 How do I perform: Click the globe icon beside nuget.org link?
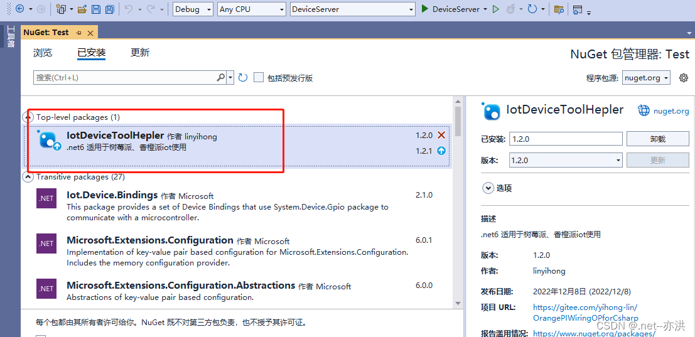(x=644, y=110)
